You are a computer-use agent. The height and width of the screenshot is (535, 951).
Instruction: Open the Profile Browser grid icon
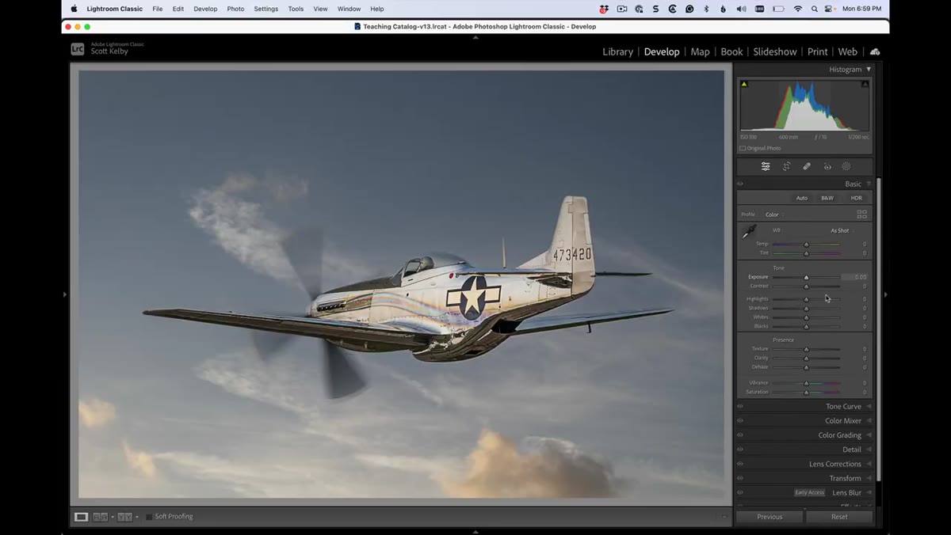(861, 214)
